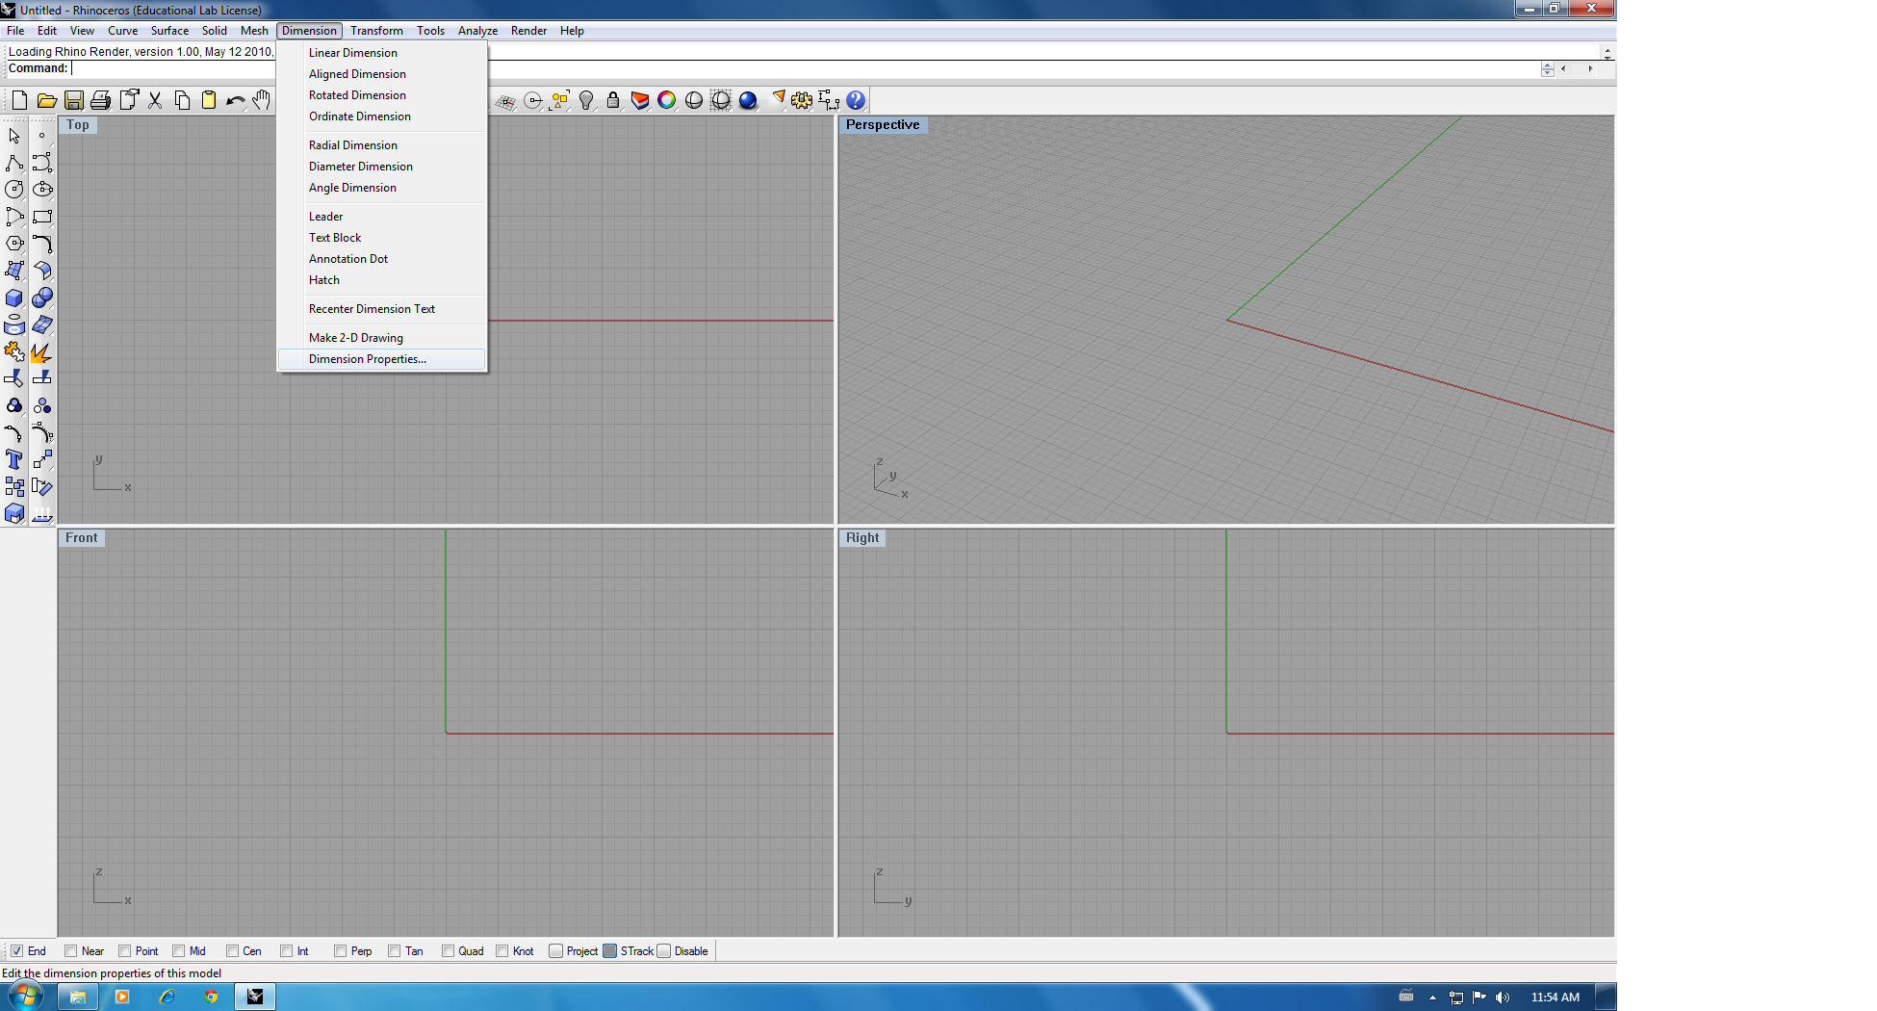Click the puzzle-piece Join tool
The height and width of the screenshot is (1011, 1877).
point(14,352)
